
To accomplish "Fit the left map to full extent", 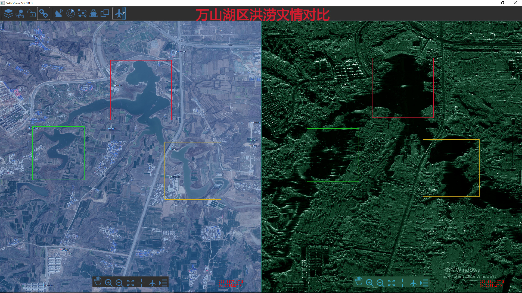I will click(x=130, y=283).
